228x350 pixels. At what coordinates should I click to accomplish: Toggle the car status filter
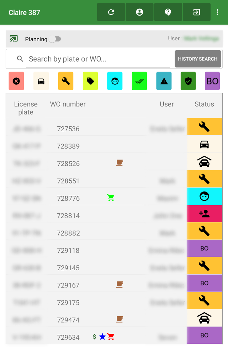point(41,81)
